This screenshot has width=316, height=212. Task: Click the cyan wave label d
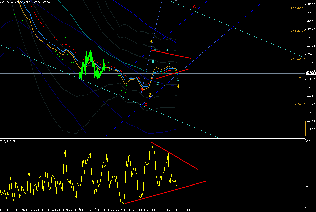point(168,50)
